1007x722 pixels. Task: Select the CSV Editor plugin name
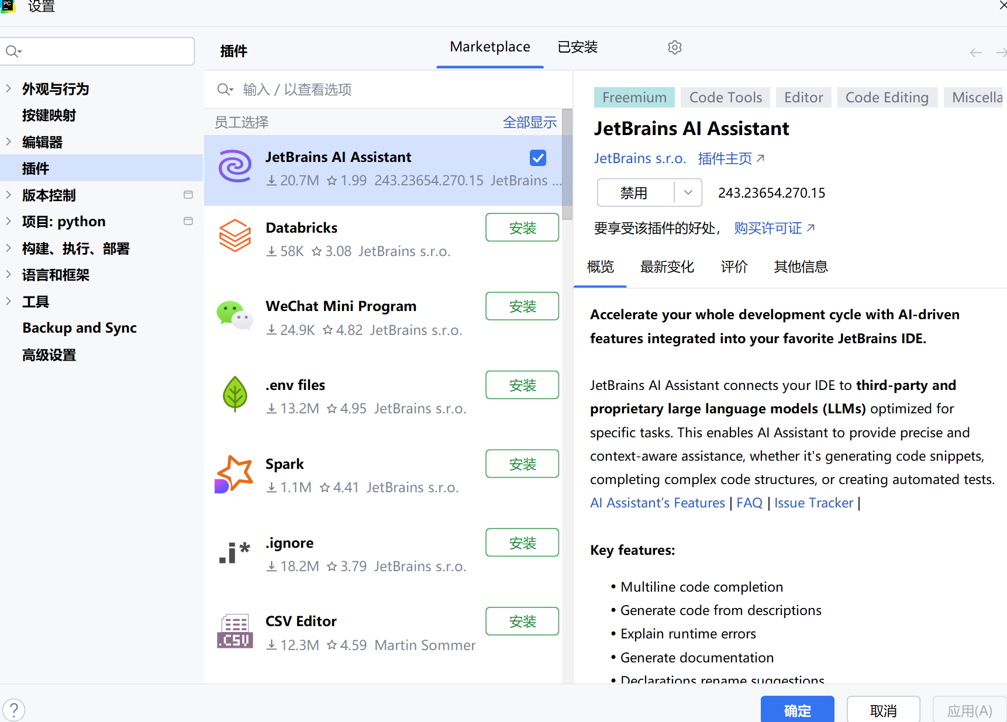click(301, 621)
